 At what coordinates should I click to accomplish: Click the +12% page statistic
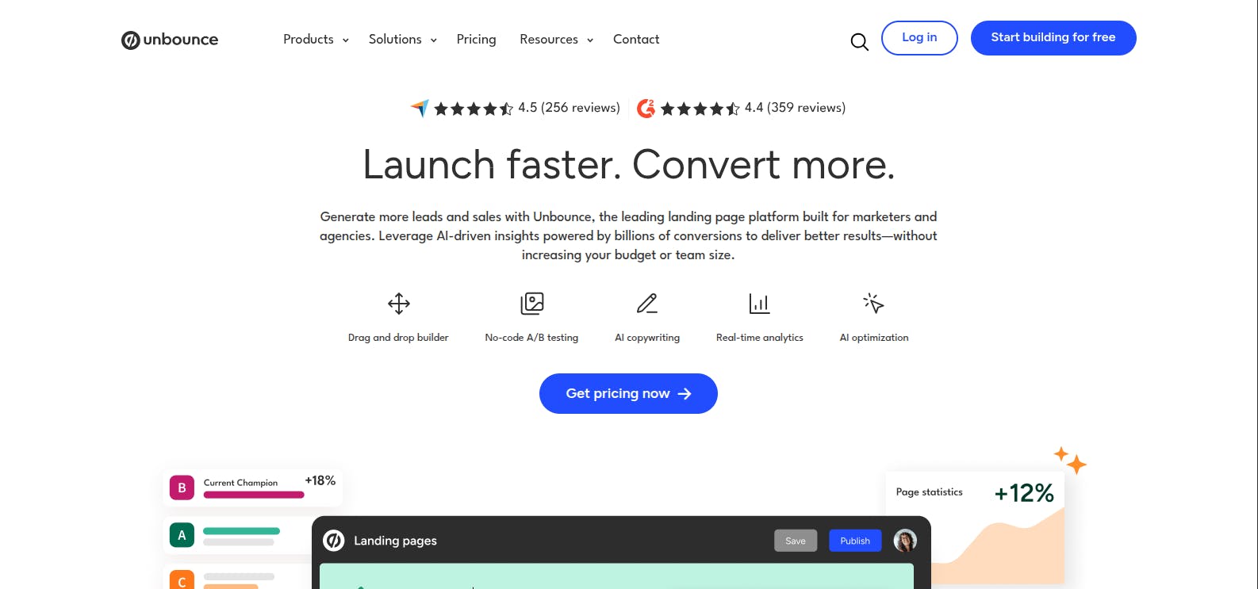(1024, 493)
